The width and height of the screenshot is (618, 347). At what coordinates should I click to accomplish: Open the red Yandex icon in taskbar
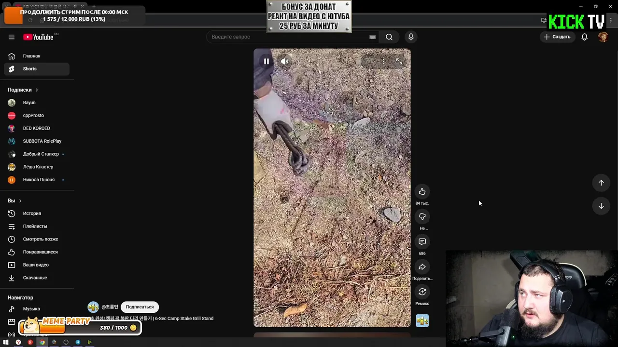pos(30,342)
